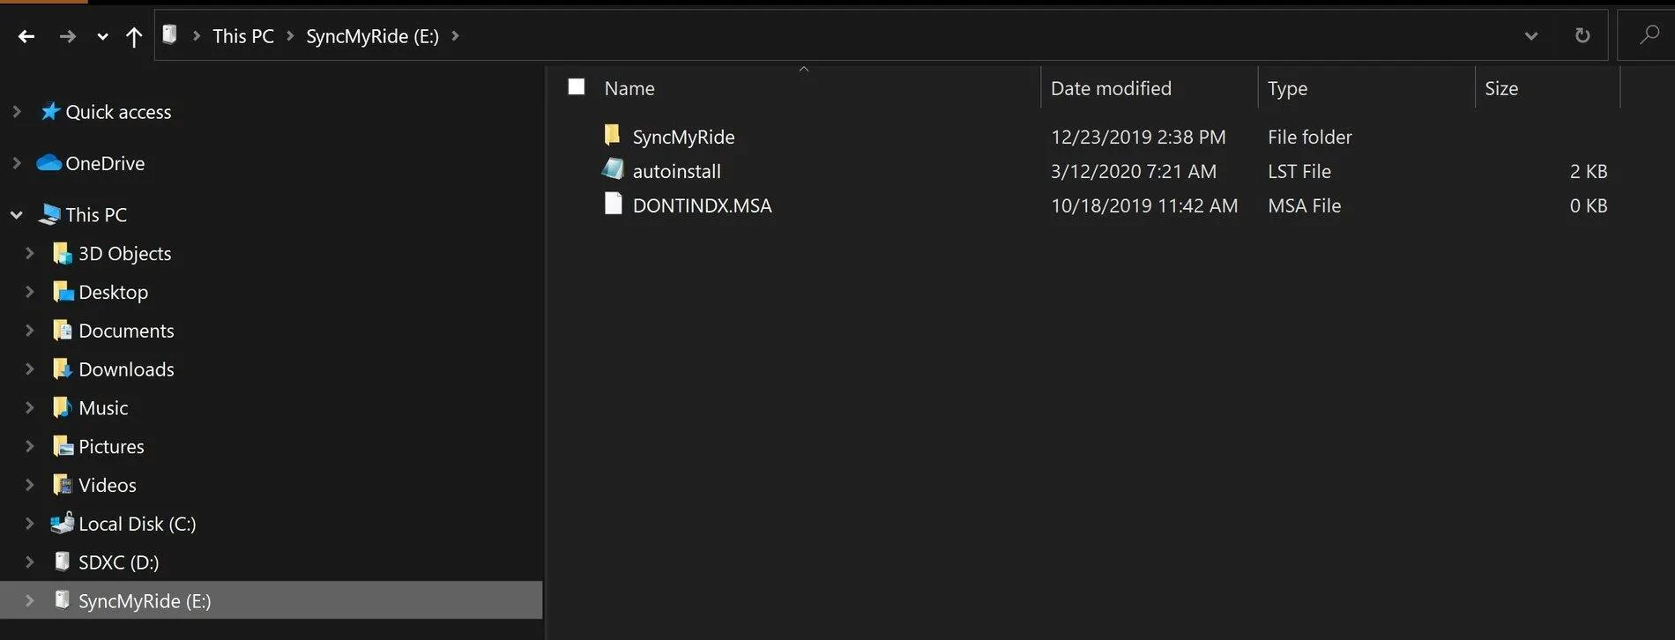The image size is (1675, 640).
Task: Click the Downloads folder icon
Action: pos(63,368)
